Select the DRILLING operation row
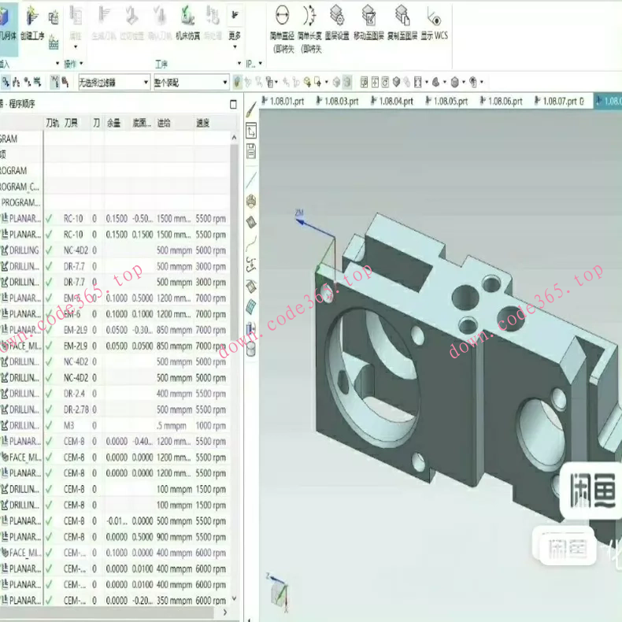Image resolution: width=622 pixels, height=622 pixels. tap(115, 250)
